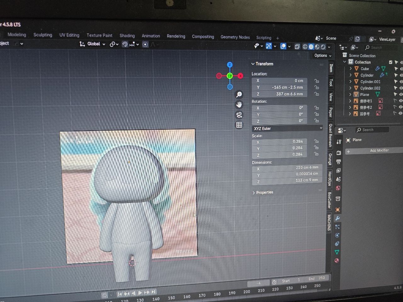Viewport: 403px width, 302px height.
Task: Click the hand pan view icon
Action: [x=239, y=105]
